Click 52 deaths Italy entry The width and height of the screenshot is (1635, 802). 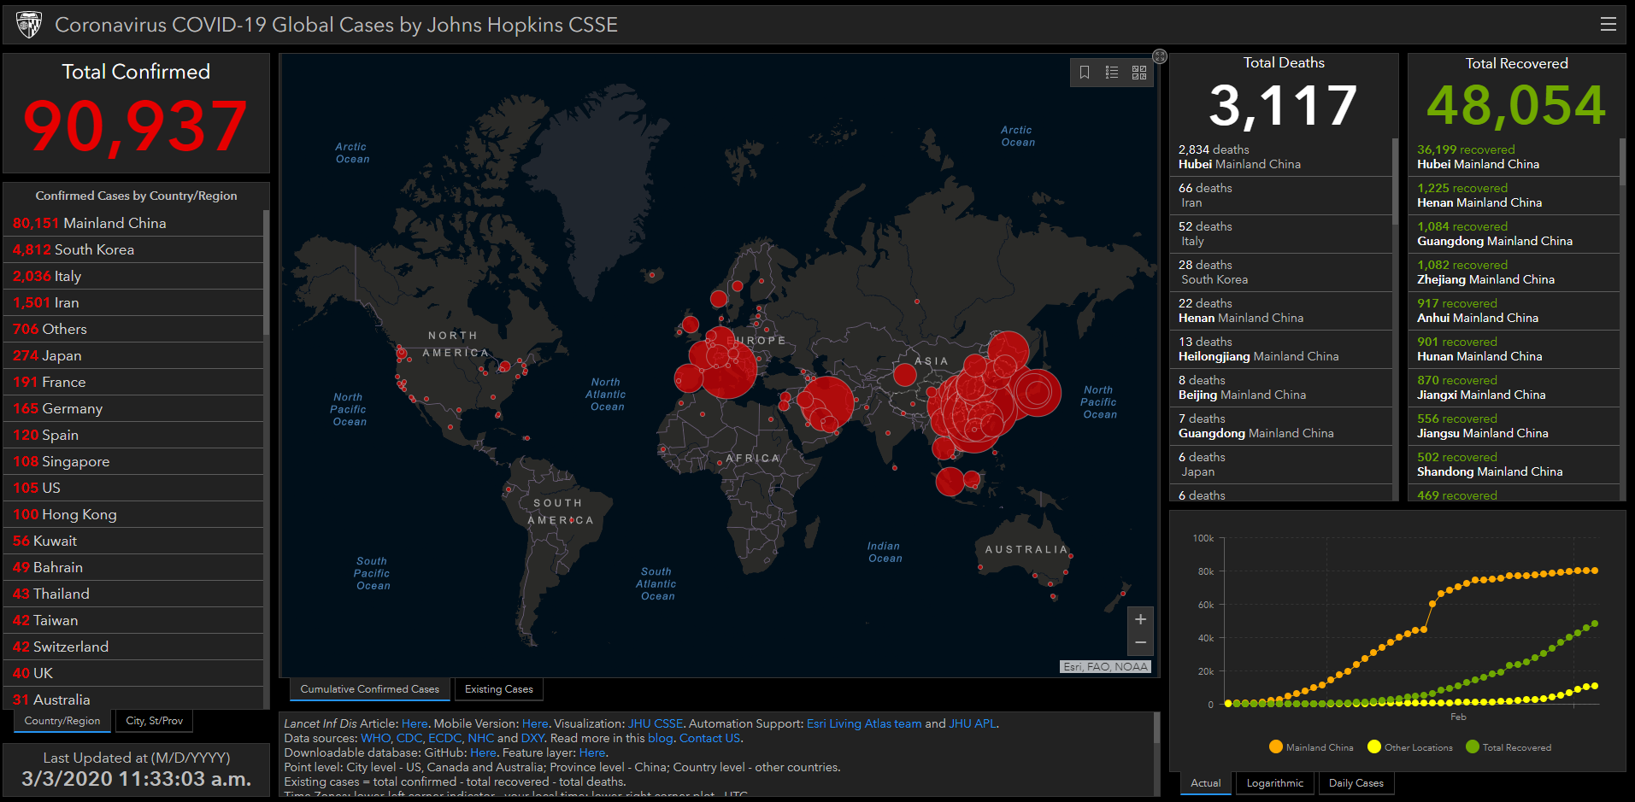click(1280, 234)
